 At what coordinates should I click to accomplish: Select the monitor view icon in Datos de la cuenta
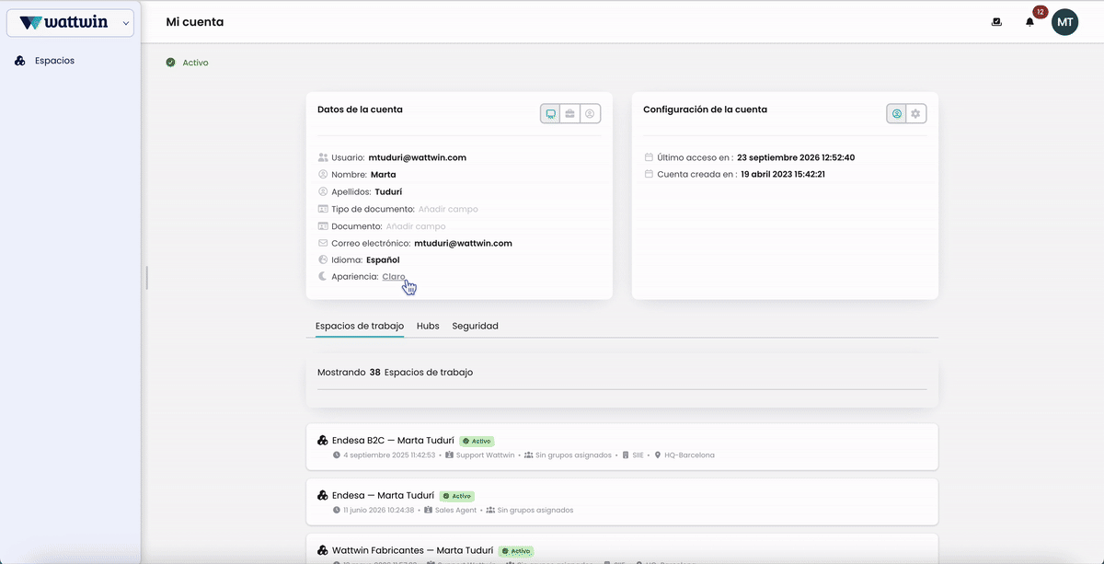550,114
